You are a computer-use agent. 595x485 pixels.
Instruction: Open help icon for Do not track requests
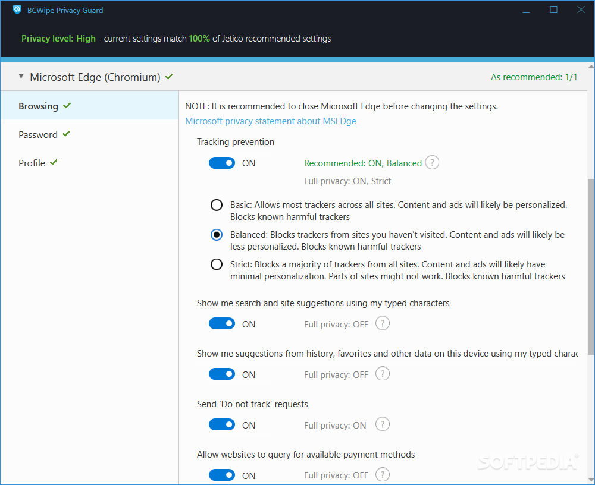[383, 424]
